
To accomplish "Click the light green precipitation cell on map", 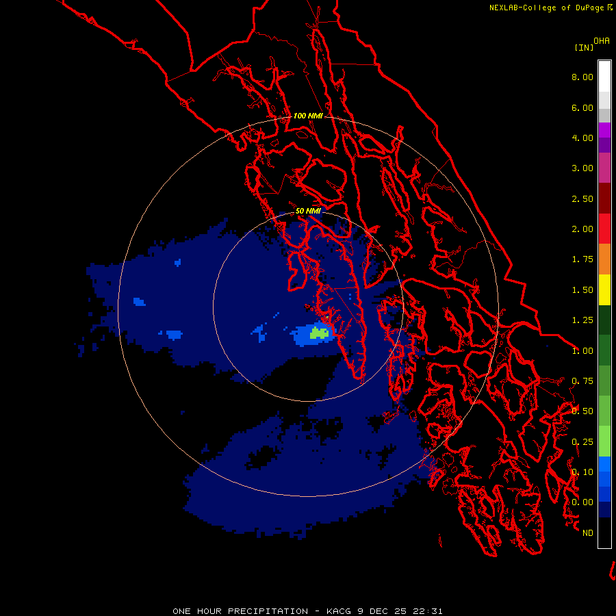I will [x=318, y=333].
